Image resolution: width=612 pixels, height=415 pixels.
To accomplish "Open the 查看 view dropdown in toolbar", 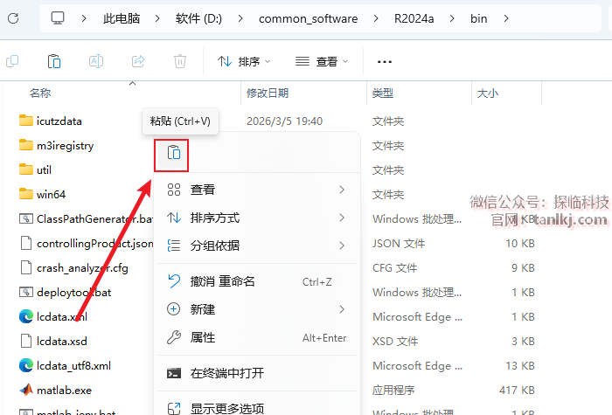I will (322, 61).
